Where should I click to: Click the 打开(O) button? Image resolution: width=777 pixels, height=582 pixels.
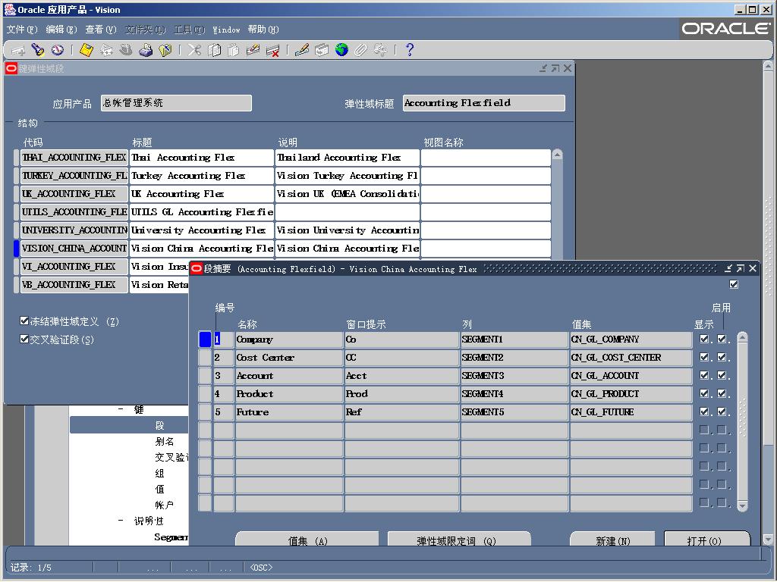pyautogui.click(x=706, y=540)
